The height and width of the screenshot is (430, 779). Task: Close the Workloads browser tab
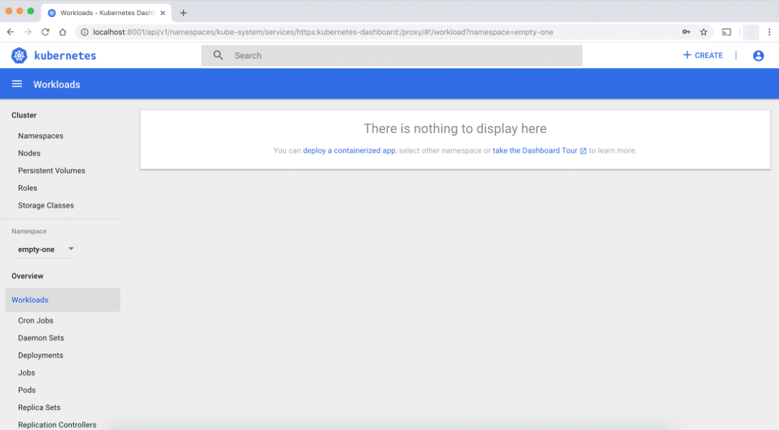pyautogui.click(x=162, y=13)
